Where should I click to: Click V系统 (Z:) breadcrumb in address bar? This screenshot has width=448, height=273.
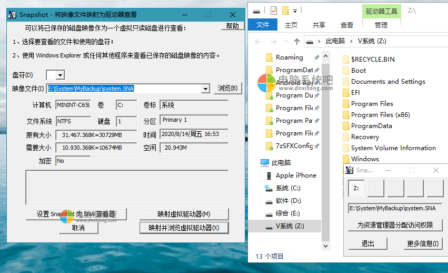372,41
